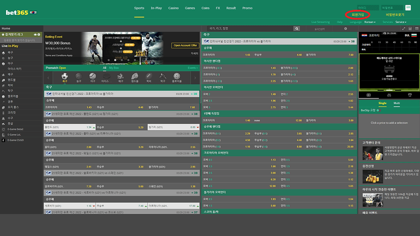This screenshot has width=420, height=236.
Task: Expand Events link in Prematch header
Action: point(192,68)
